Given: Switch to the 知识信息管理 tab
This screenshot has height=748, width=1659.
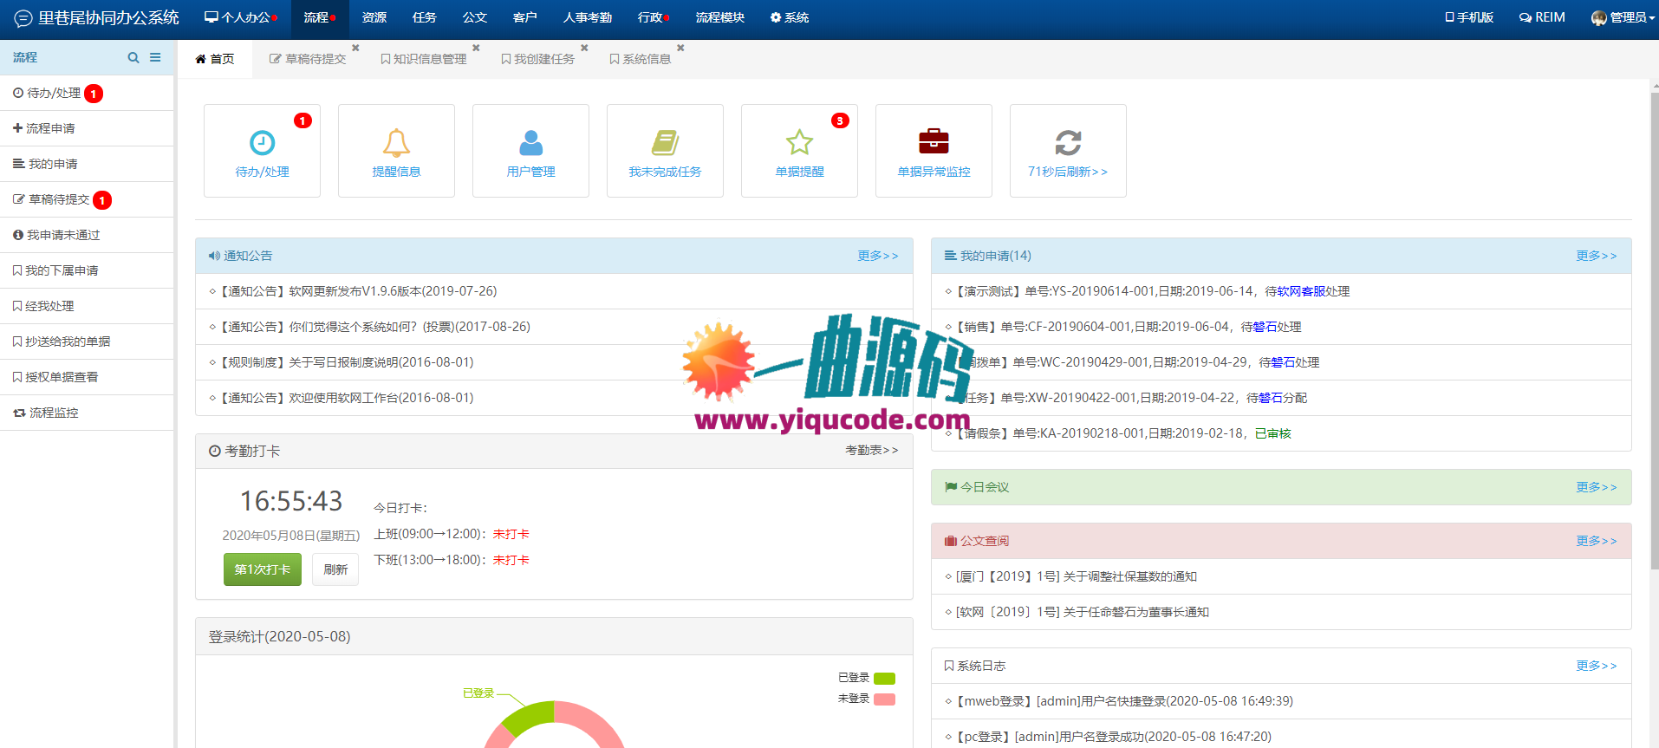Looking at the screenshot, I should pos(424,59).
